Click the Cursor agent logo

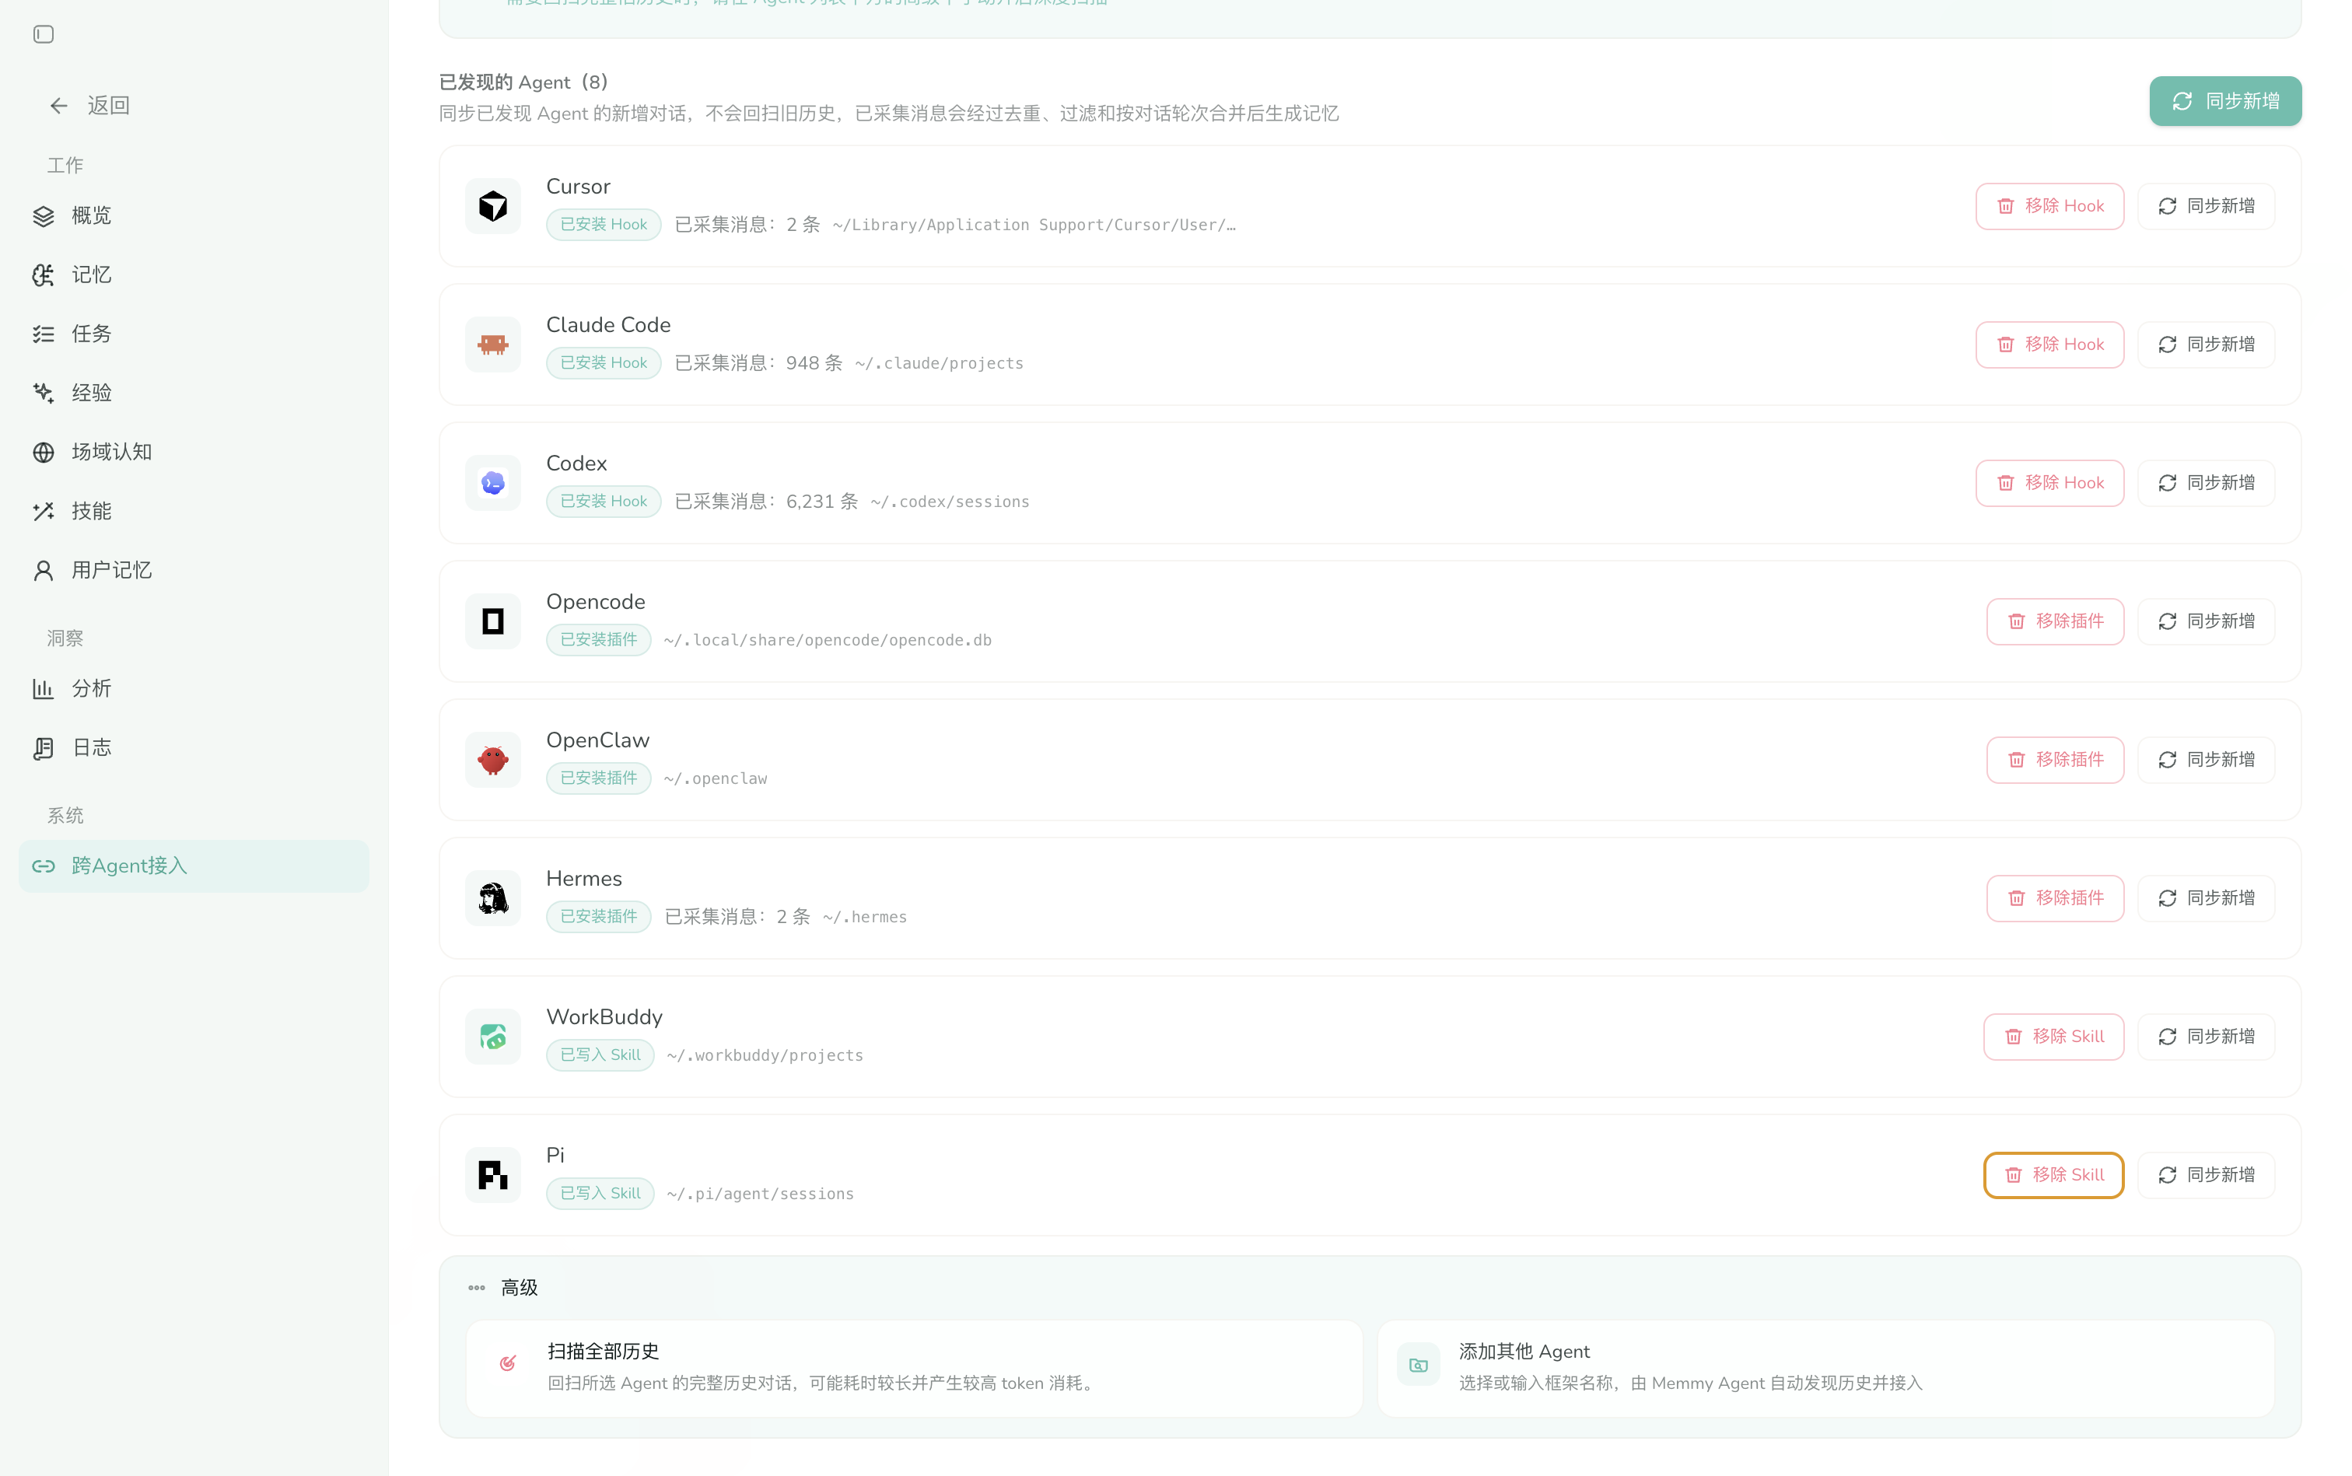tap(493, 206)
